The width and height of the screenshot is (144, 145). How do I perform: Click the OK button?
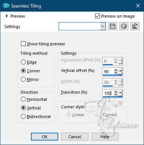[44, 137]
